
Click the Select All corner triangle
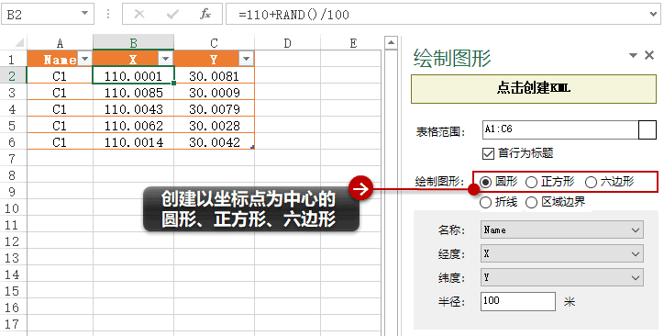(19, 43)
